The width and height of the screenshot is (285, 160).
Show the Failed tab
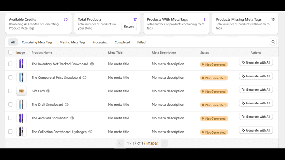pos(141,42)
